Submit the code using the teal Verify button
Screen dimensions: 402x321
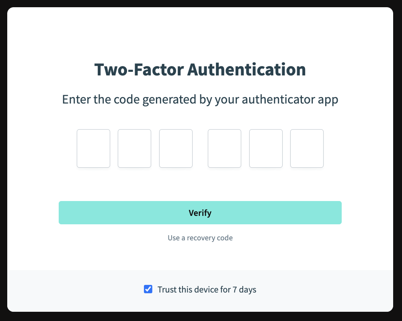pyautogui.click(x=200, y=213)
